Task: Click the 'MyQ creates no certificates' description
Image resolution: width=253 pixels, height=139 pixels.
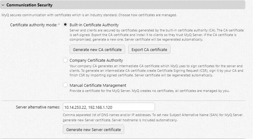Action: (149, 91)
